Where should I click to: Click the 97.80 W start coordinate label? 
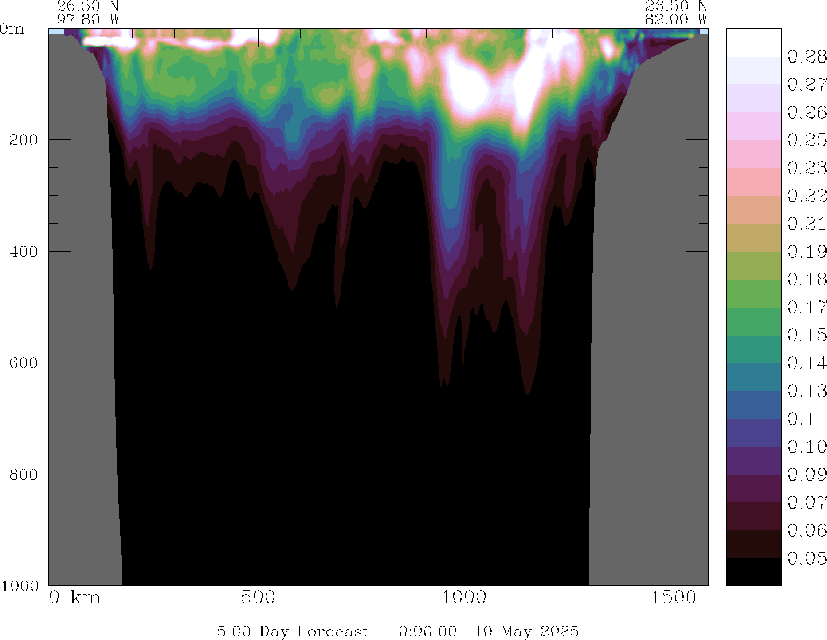pyautogui.click(x=88, y=20)
